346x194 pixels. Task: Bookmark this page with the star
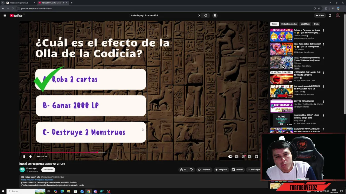[x=319, y=8]
